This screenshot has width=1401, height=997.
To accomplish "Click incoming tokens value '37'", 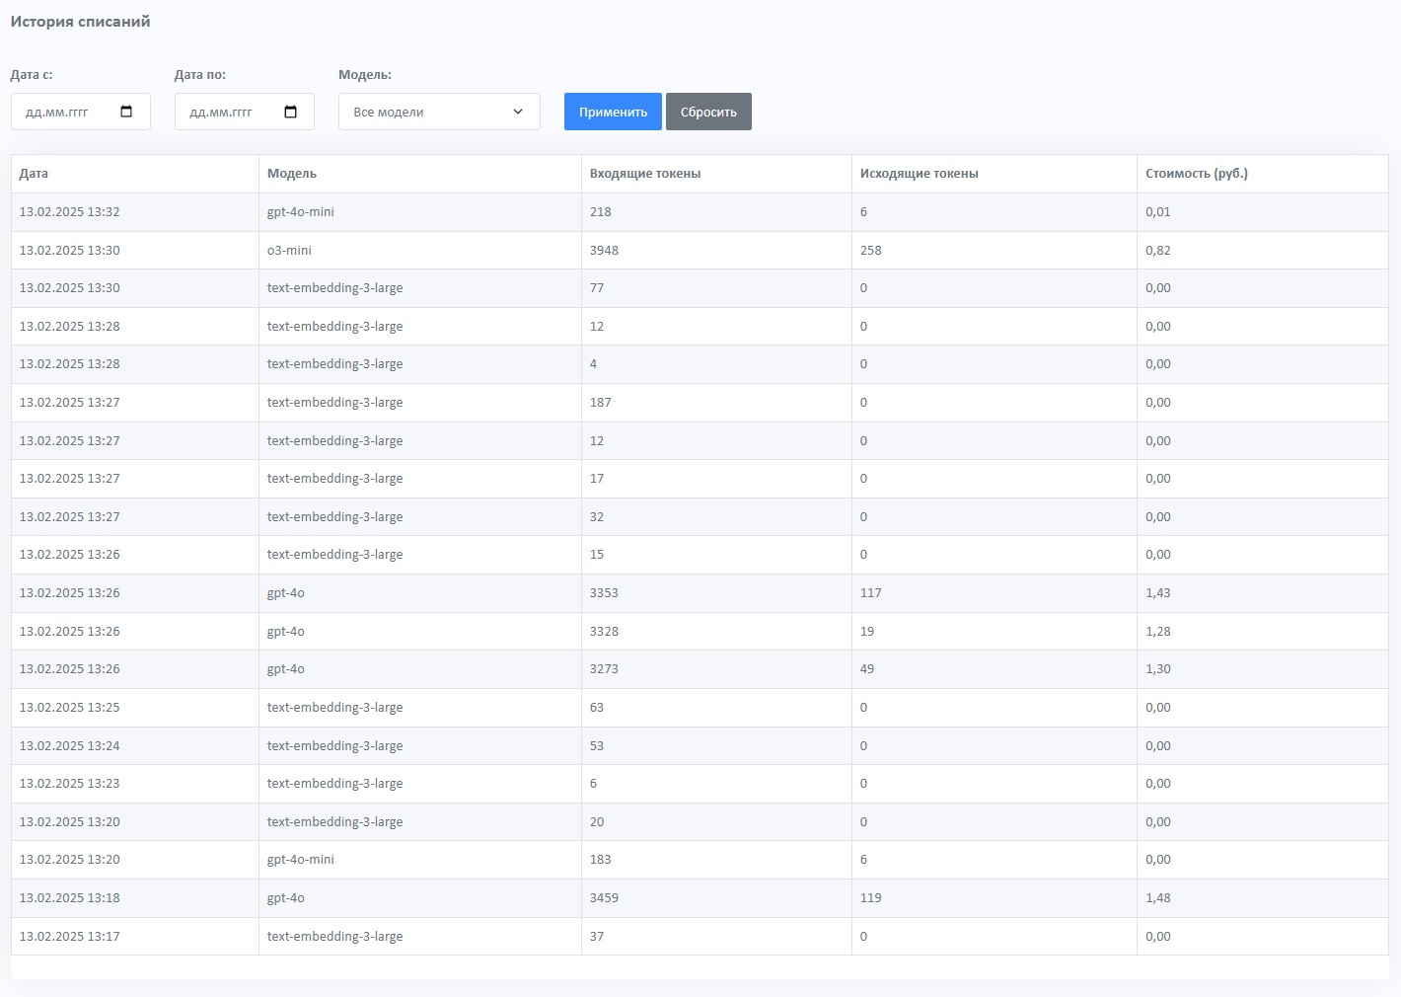I will tap(597, 937).
